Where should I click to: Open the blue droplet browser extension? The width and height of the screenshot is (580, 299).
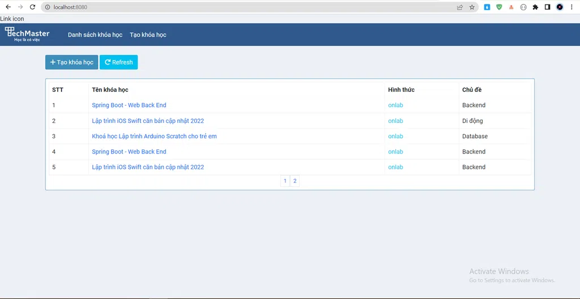487,7
